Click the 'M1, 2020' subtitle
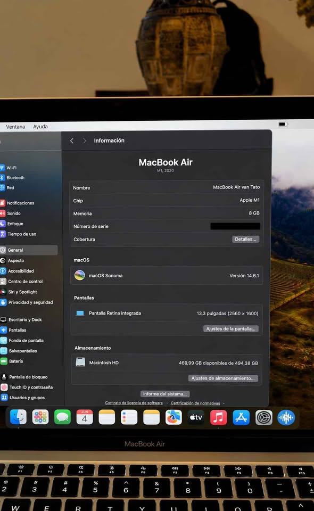Viewport: 314px width, 511px height. (166, 170)
